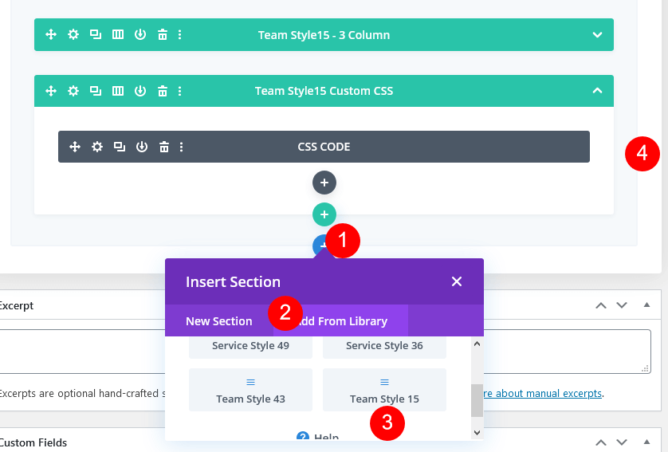
Task: Open settings gear of CSS CODE module
Action: [97, 147]
